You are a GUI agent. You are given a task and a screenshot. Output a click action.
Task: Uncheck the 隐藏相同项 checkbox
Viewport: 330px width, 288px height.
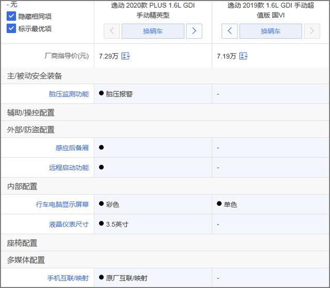coord(11,16)
